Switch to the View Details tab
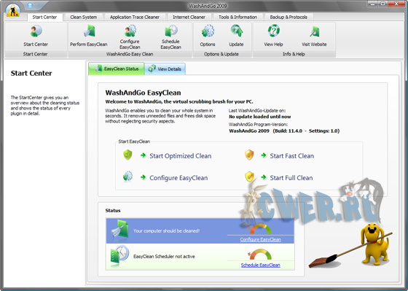 tap(165, 69)
